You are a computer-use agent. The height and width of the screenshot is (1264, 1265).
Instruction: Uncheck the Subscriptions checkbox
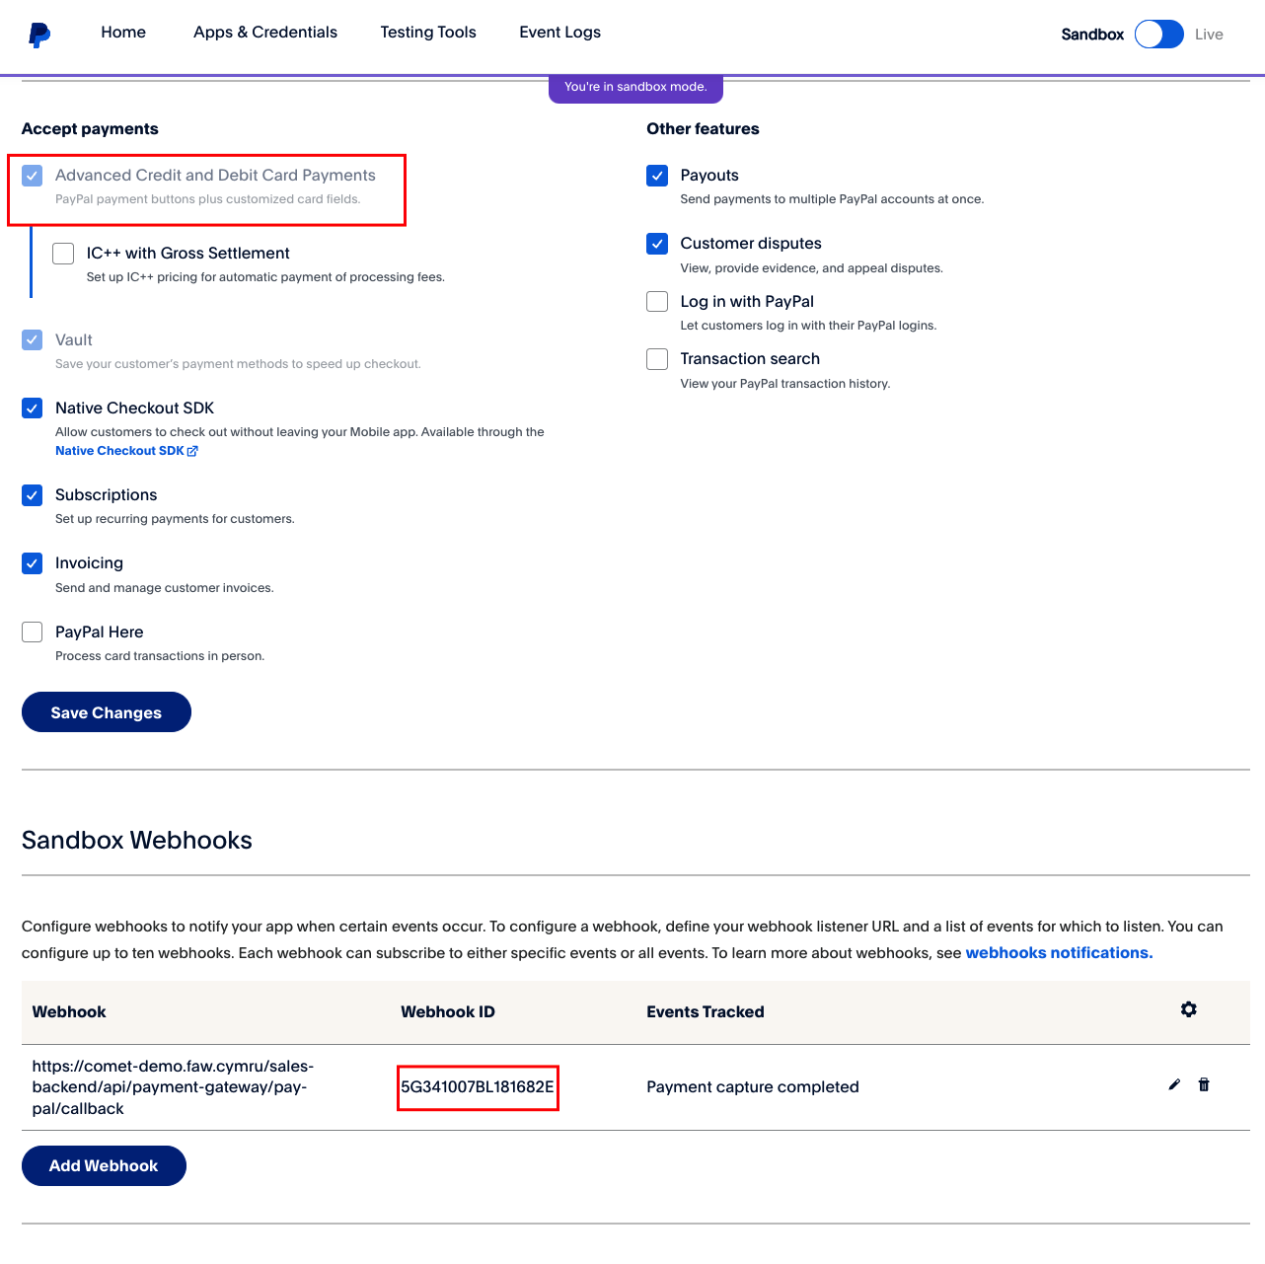[x=33, y=495]
